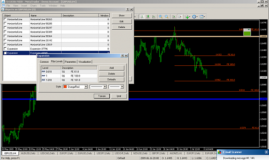Switch chart to Line Chart view

click(x=154, y=17)
